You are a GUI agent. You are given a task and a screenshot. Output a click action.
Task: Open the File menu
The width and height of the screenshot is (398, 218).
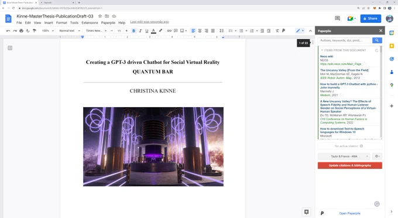click(x=19, y=23)
